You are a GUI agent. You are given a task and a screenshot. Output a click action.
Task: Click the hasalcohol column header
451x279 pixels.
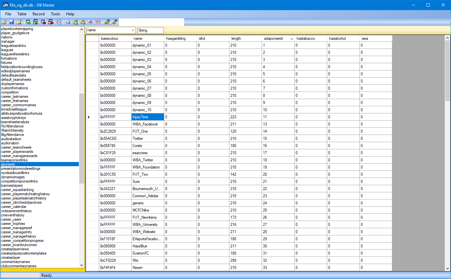pos(343,38)
